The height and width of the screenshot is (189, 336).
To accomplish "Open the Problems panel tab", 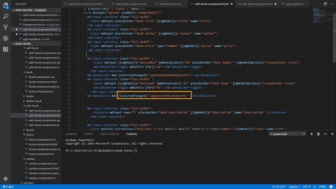I will 71,134.
